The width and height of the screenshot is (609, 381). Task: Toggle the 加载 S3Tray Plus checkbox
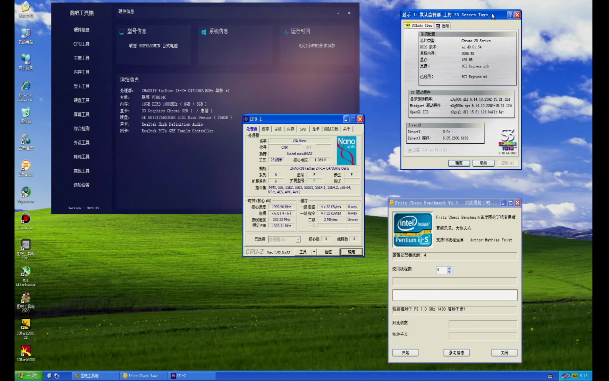410,150
